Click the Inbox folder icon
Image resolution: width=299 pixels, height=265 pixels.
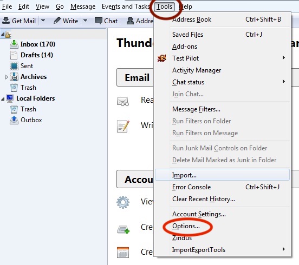14,44
